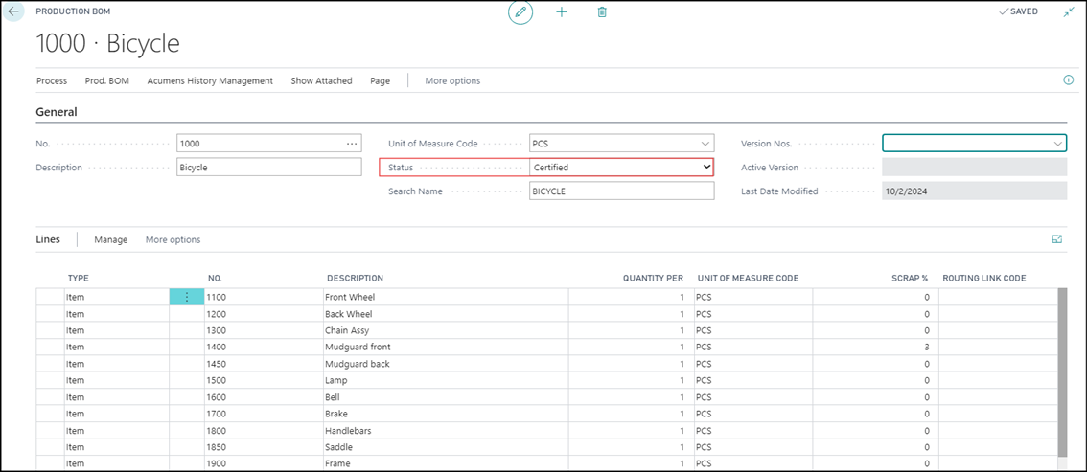Open the Process menu
The height and width of the screenshot is (472, 1087).
coord(52,81)
